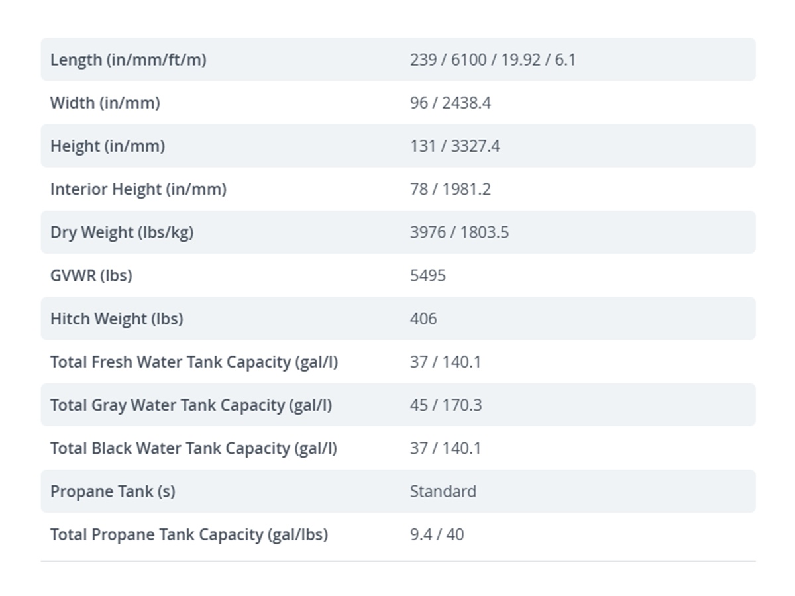
Task: Select the length value 239 / 6100 / 19.92 / 6.1
Action: click(493, 60)
